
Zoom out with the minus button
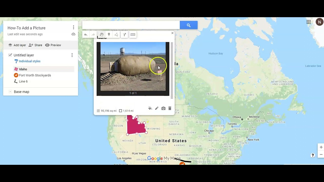coord(321,154)
